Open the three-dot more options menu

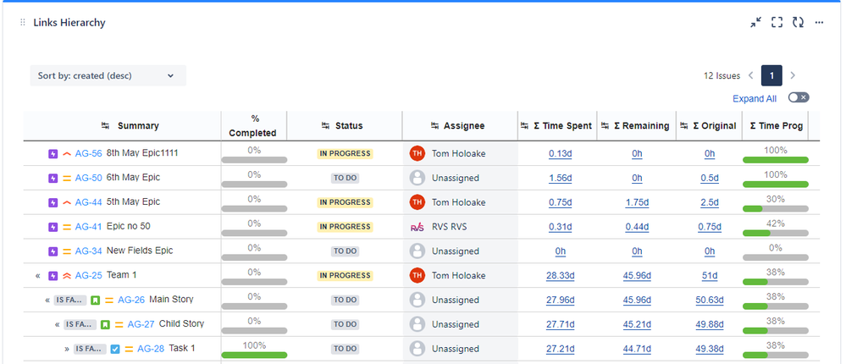coord(819,22)
